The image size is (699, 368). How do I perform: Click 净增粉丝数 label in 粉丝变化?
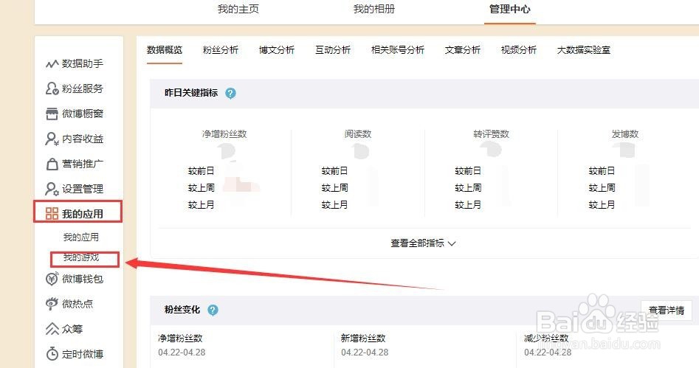click(x=180, y=339)
